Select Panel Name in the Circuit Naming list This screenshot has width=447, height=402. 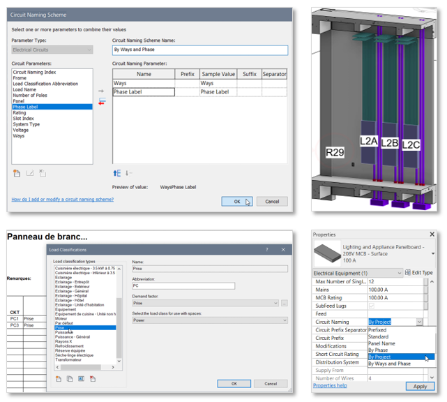tap(381, 343)
